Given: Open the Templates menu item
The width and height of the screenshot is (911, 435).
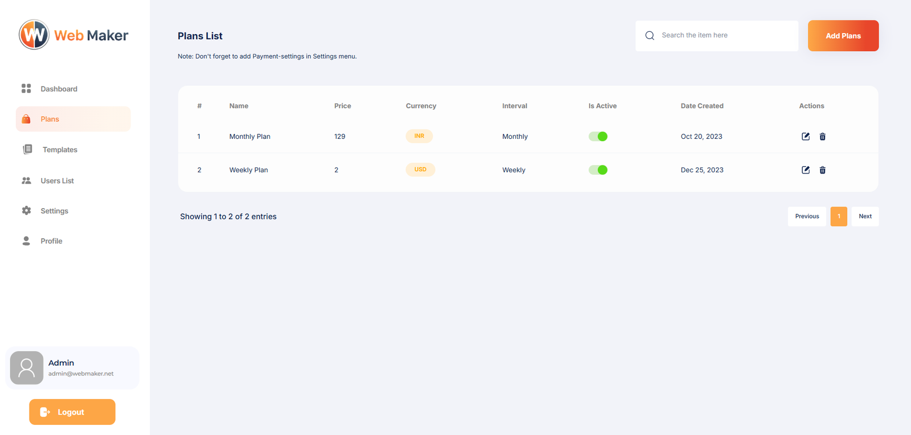Looking at the screenshot, I should click(x=60, y=150).
